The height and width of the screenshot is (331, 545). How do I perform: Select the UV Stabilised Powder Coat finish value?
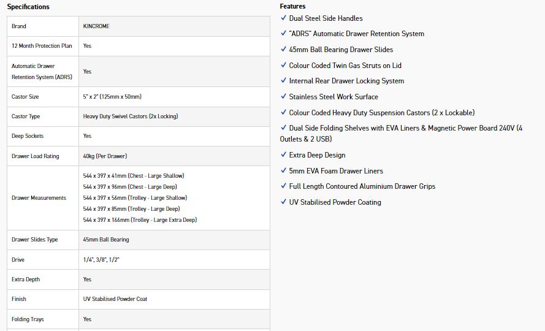click(115, 299)
